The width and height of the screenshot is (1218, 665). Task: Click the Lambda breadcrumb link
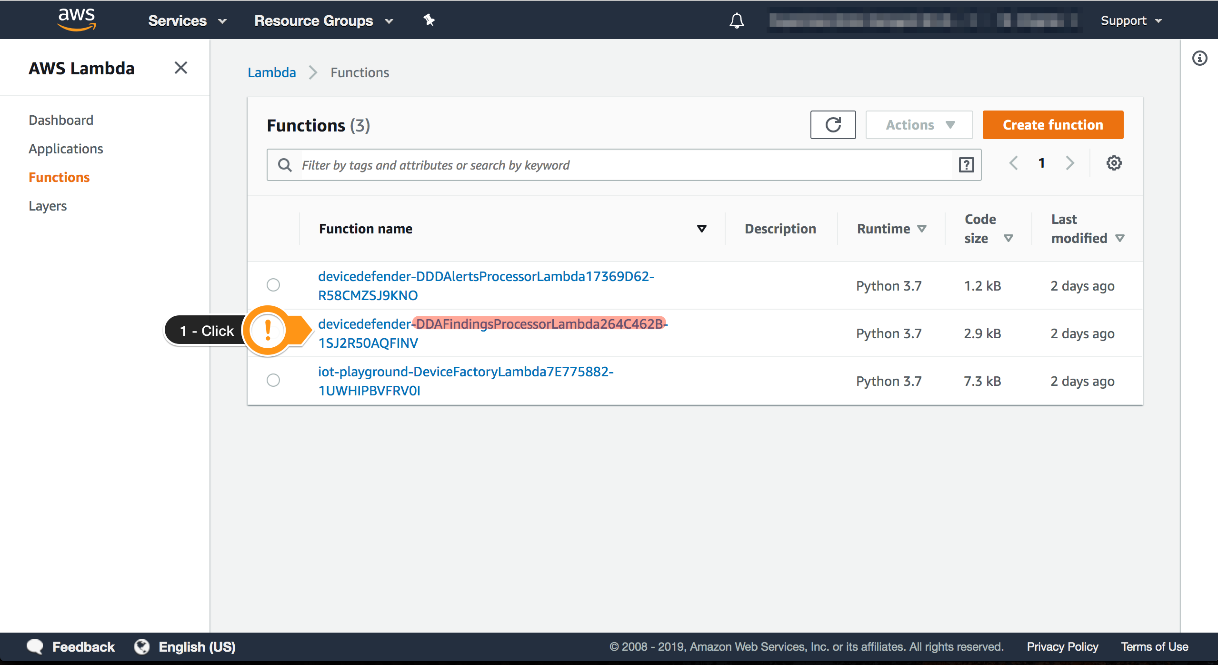tap(271, 72)
